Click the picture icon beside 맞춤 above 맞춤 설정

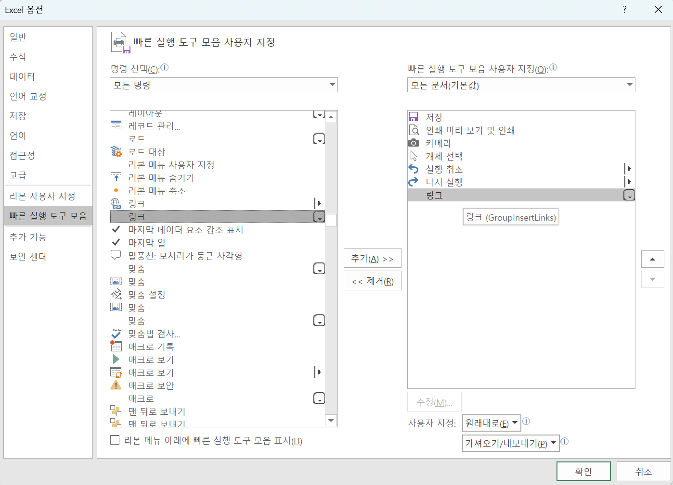click(116, 282)
